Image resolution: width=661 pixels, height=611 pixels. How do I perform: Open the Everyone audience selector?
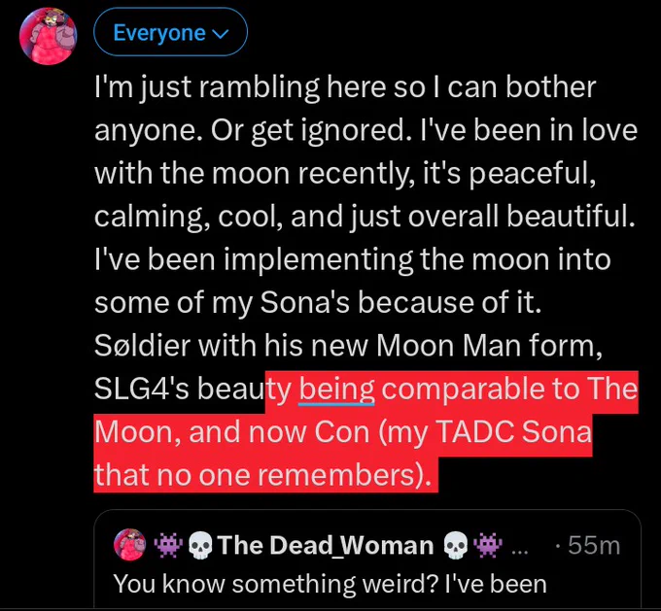(170, 33)
